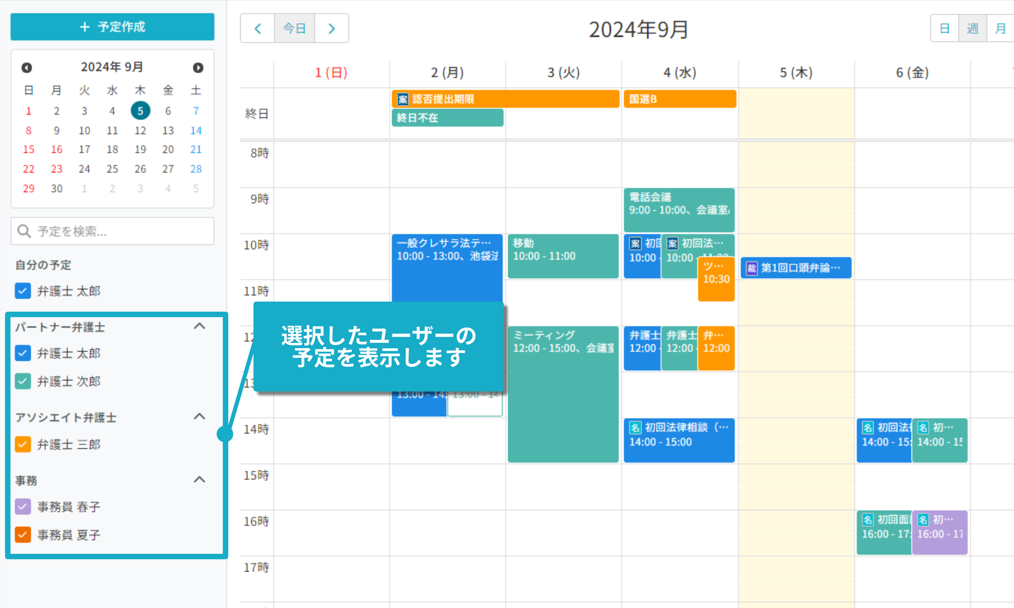The width and height of the screenshot is (1014, 608).
Task: Click 名 icon on Friday blue 14:00 event
Action: (x=868, y=428)
